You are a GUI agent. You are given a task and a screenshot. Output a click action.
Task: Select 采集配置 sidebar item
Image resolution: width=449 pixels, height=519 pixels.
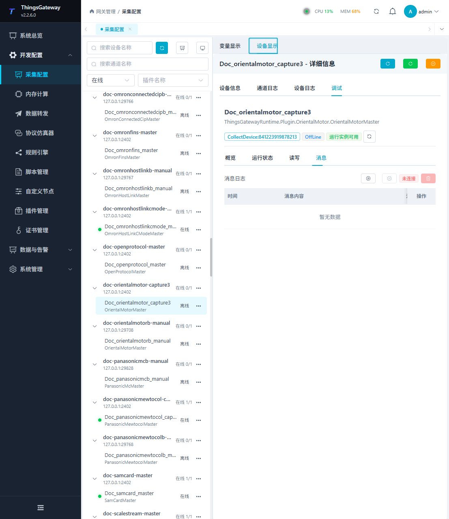tap(41, 75)
